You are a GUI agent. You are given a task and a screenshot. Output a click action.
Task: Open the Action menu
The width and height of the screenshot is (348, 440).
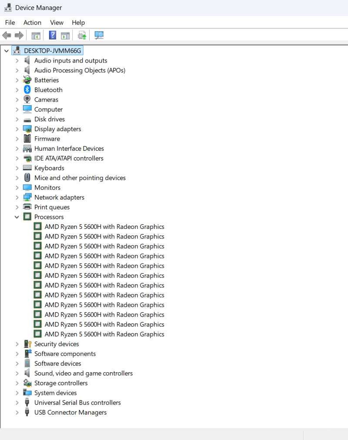pyautogui.click(x=32, y=23)
